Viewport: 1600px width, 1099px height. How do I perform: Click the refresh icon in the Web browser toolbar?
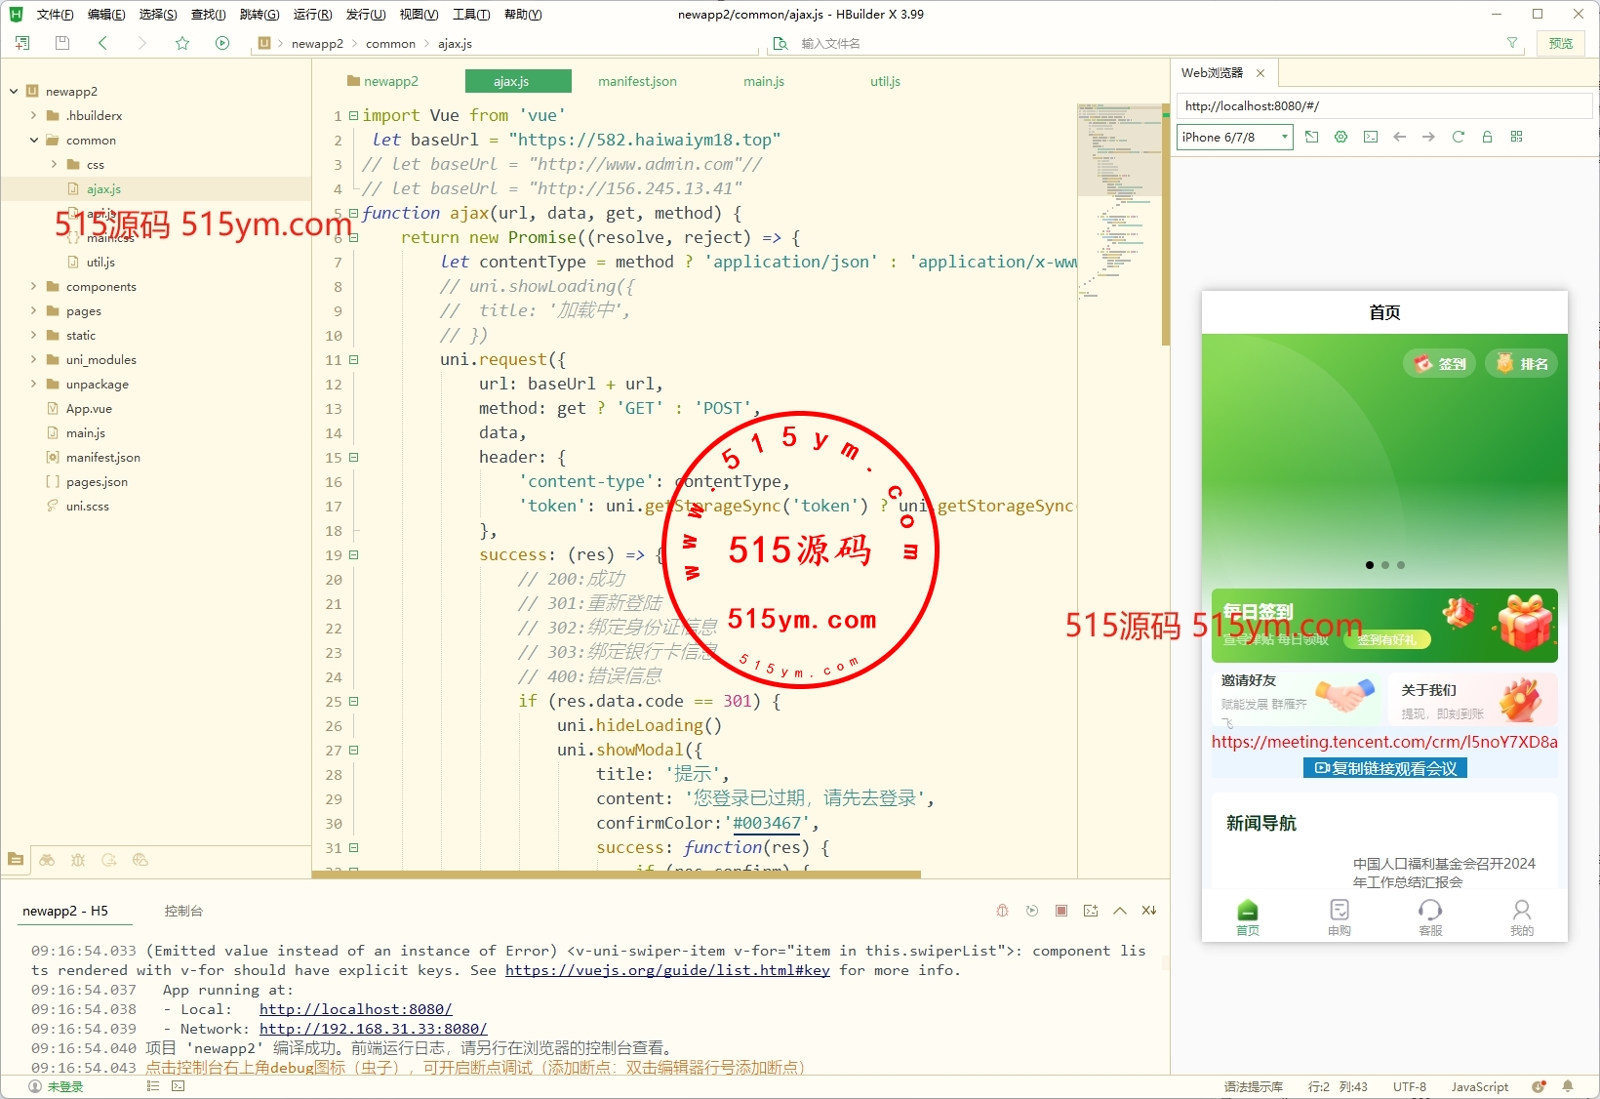coord(1458,137)
